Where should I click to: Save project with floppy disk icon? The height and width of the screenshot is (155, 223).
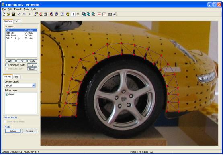(13, 14)
